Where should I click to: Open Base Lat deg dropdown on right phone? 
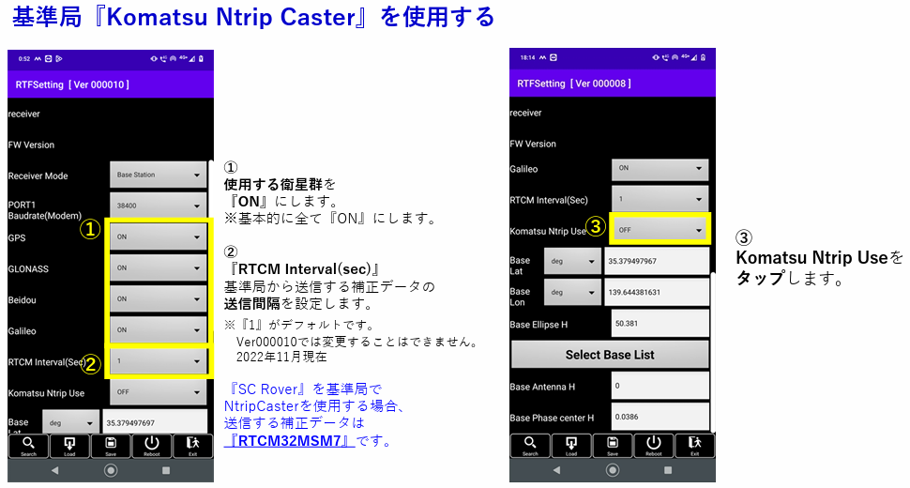click(x=572, y=261)
